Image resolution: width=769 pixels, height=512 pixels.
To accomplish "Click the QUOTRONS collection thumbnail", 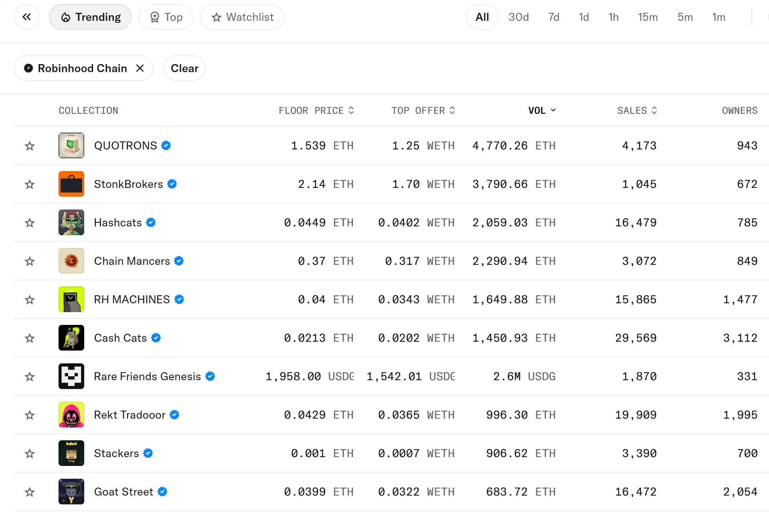I will click(x=71, y=145).
